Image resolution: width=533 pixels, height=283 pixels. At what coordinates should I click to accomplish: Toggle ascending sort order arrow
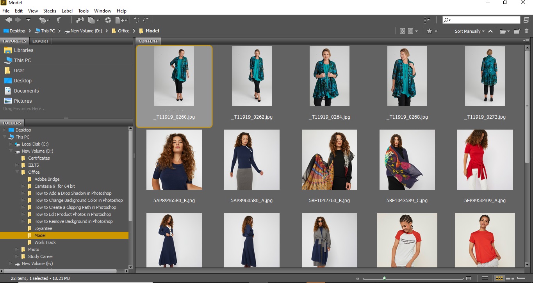[x=490, y=31]
